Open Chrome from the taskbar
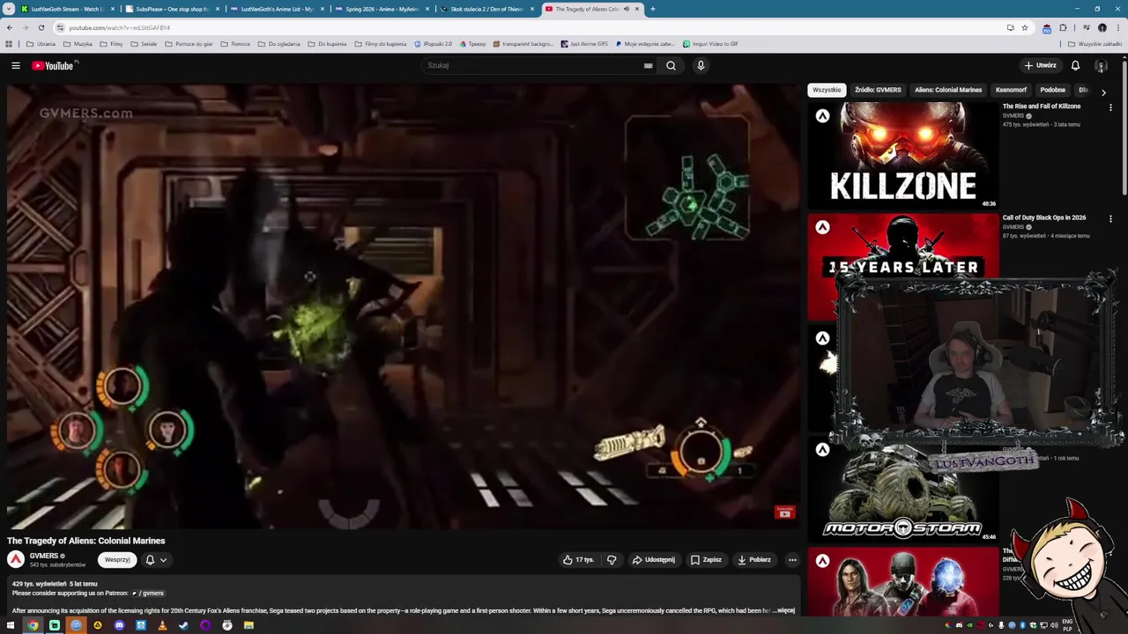This screenshot has height=634, width=1128. (x=33, y=625)
